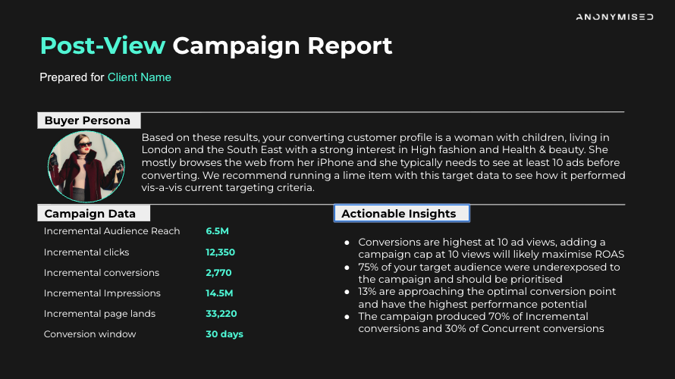Click the bullet about 75% underexposed audience

489,273
